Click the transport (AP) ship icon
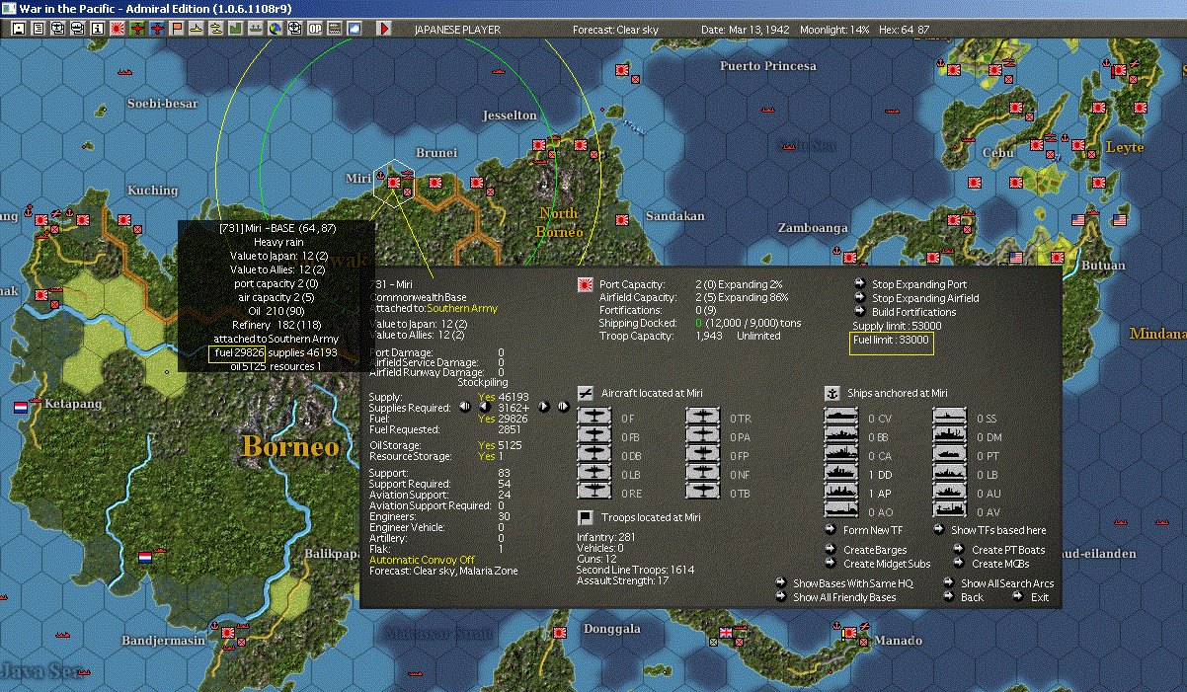Screen dimensions: 1187x692 click(842, 492)
